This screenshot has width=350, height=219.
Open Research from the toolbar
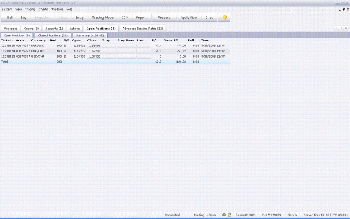(x=165, y=17)
